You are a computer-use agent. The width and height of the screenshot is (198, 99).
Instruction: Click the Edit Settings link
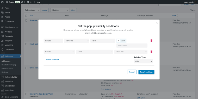[x=106, y=89]
